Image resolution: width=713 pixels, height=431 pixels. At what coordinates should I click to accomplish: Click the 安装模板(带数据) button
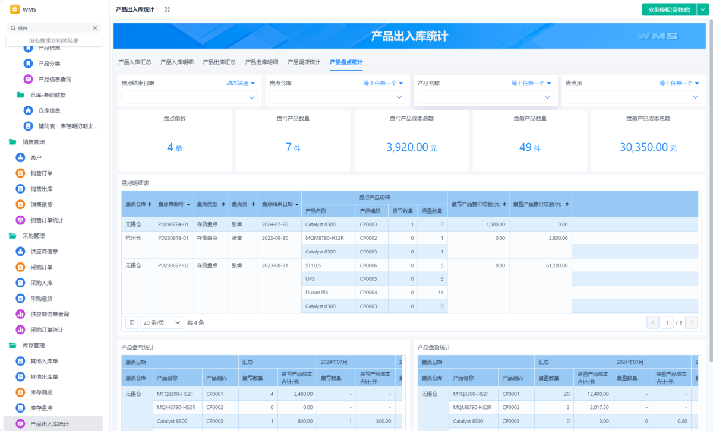click(x=669, y=9)
